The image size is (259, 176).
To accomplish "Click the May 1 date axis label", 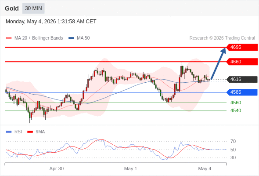I will point(130,169).
